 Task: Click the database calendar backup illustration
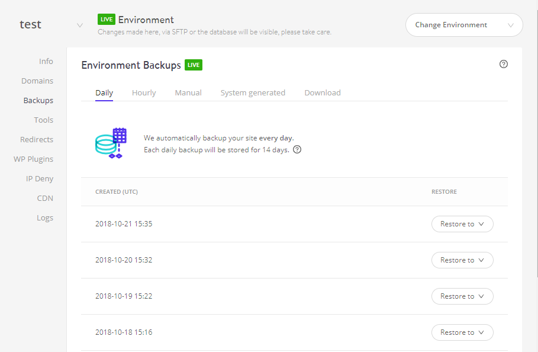click(x=111, y=143)
